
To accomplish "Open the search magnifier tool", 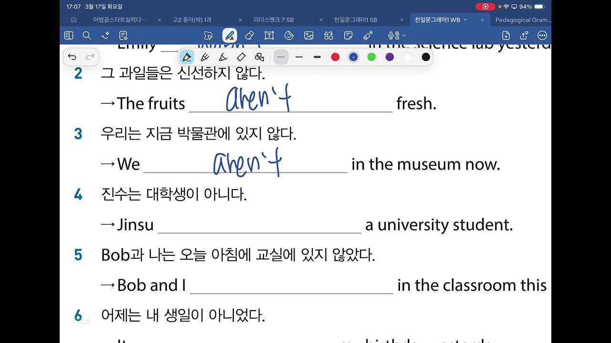I will [x=87, y=35].
